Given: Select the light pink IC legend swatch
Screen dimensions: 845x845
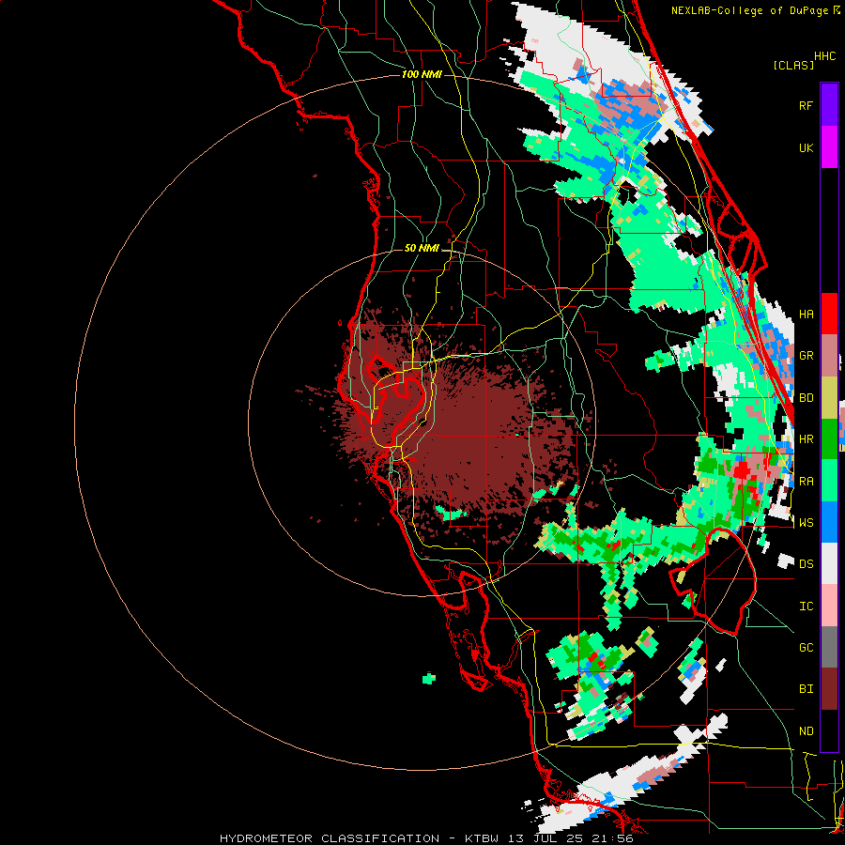Looking at the screenshot, I should [829, 606].
